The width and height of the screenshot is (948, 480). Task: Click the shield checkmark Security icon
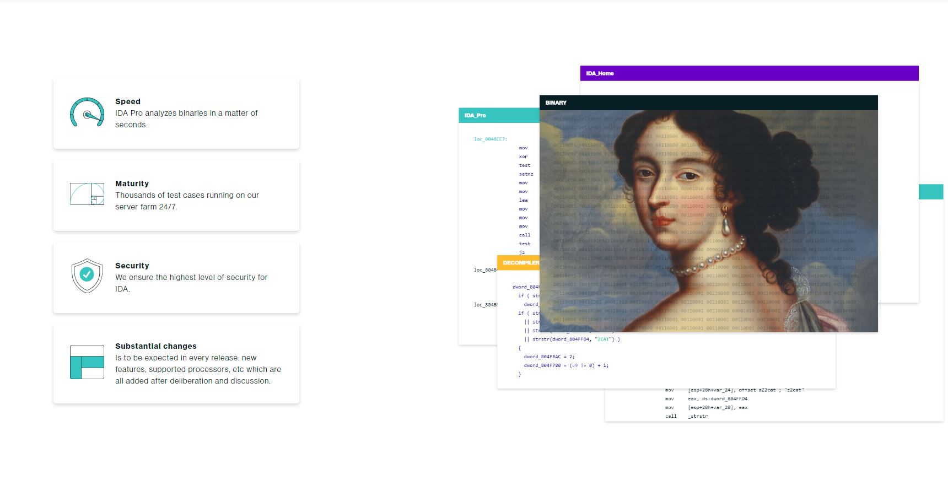[x=87, y=276]
